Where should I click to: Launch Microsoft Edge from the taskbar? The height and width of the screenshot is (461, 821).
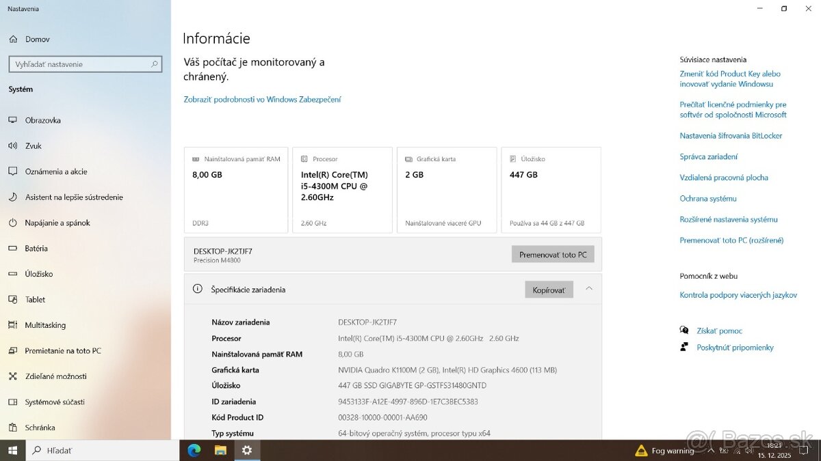click(x=194, y=450)
